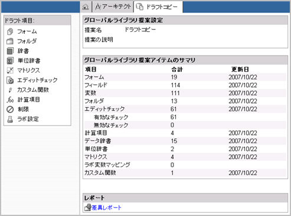Open 単位辞書 in the draft items list
Screen dimensions: 291x216
pyautogui.click(x=29, y=60)
